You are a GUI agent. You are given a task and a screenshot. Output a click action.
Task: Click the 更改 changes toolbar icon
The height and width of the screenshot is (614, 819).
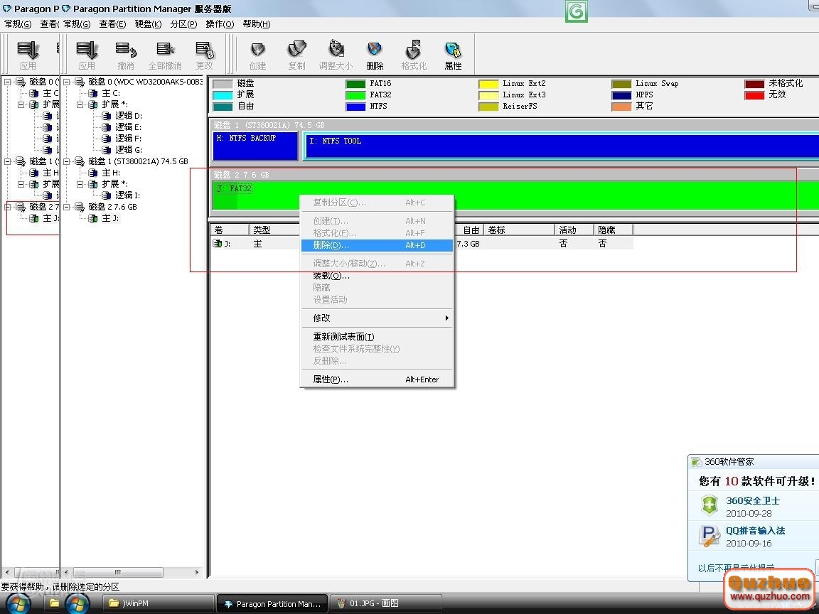pos(204,55)
